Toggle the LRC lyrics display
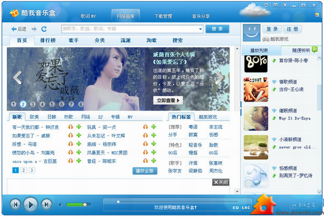Image resolution: width=324 pixels, height=218 pixels. pyautogui.click(x=246, y=208)
